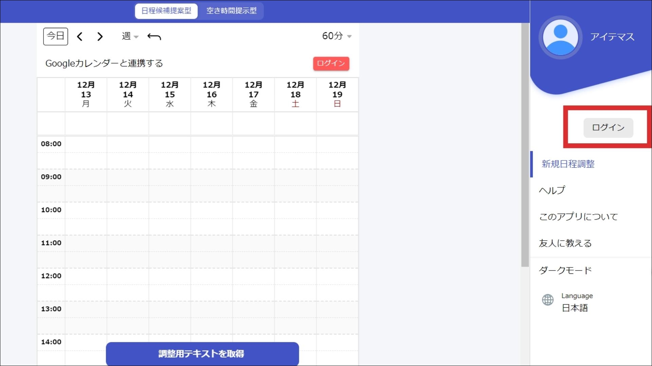This screenshot has width=652, height=366.
Task: Open the 週 view dropdown
Action: tap(130, 36)
